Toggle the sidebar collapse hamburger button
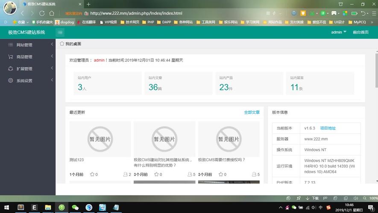 tap(60, 32)
